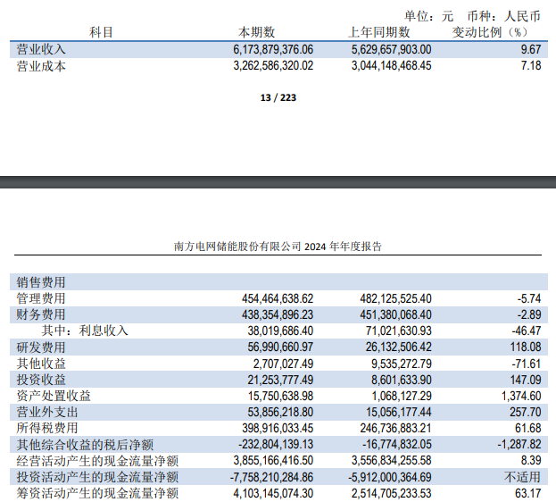This screenshot has width=556, height=502.
Task: Click the 筹资活动产生的现金流量净额 row label
Action: point(97,493)
